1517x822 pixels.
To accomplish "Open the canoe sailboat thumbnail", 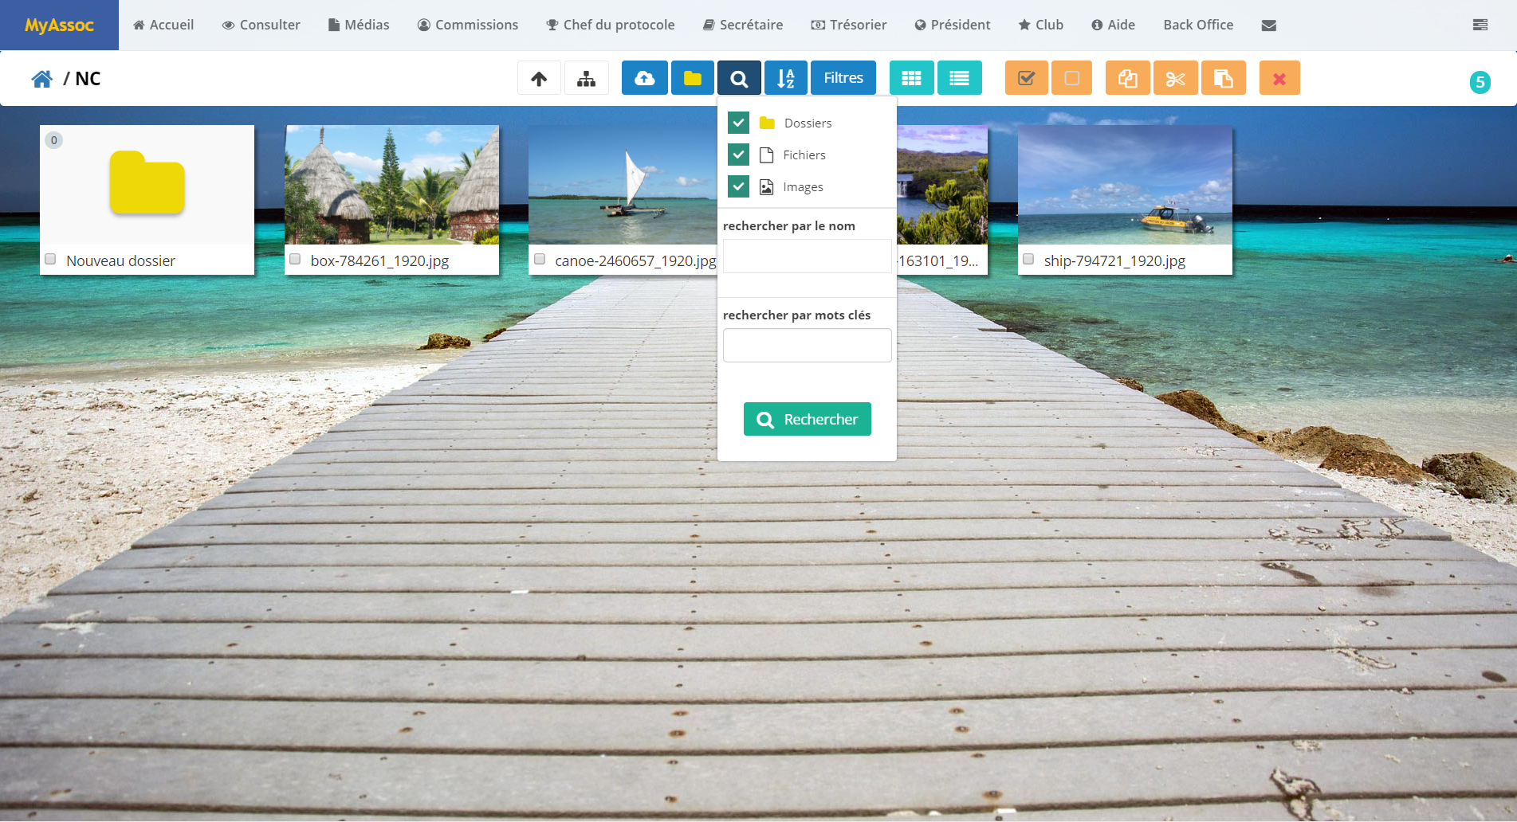I will coord(623,185).
